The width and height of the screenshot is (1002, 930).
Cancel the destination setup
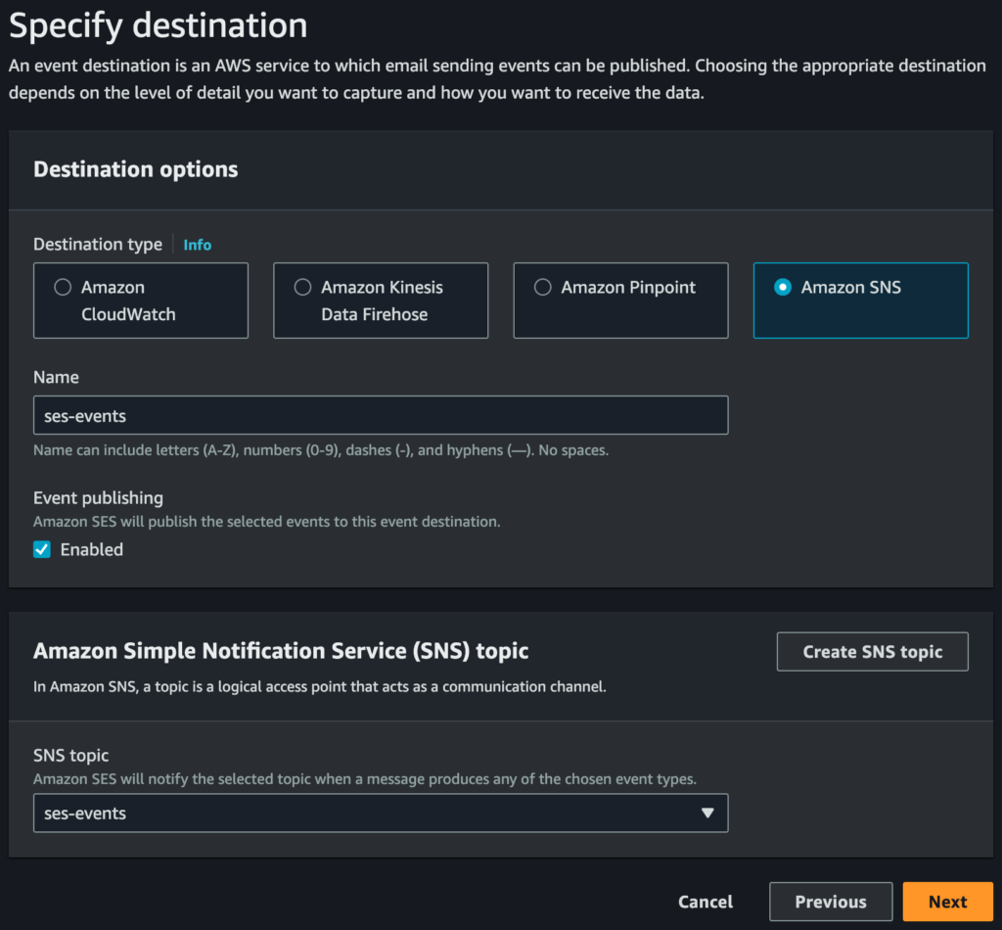click(x=705, y=903)
